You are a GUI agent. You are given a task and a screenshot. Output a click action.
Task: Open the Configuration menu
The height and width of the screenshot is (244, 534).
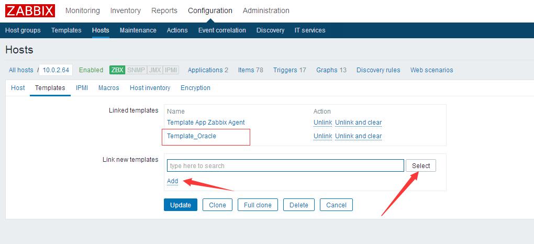210,10
